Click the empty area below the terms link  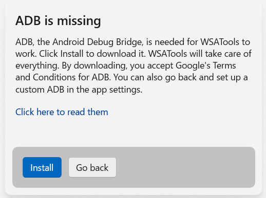coord(133,132)
